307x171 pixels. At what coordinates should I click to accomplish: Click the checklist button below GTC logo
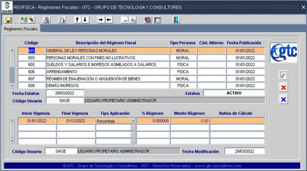point(284,75)
